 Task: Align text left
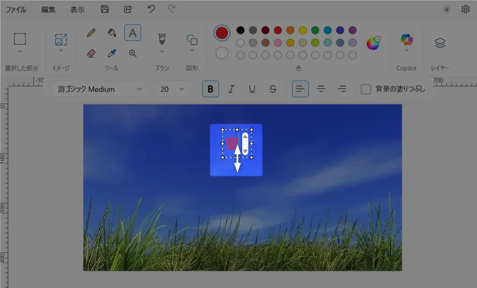tap(300, 89)
